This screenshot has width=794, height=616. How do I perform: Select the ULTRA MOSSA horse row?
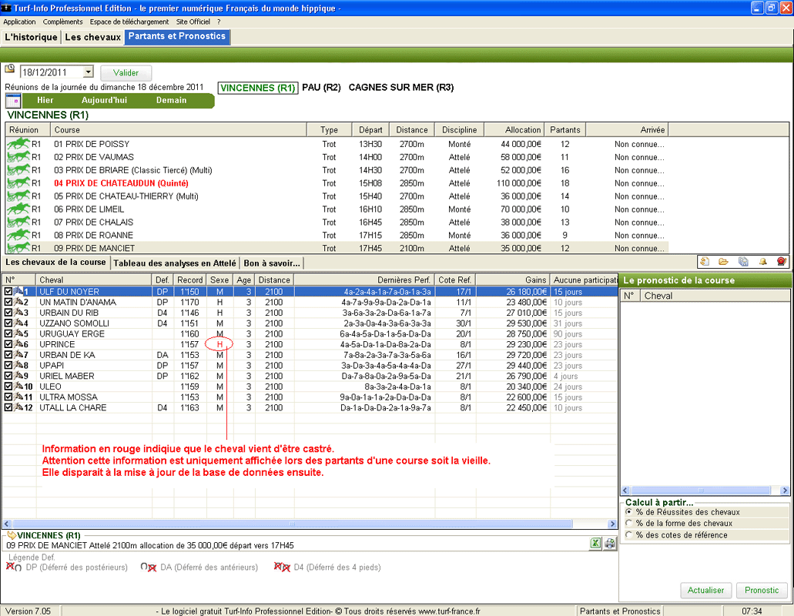310,397
